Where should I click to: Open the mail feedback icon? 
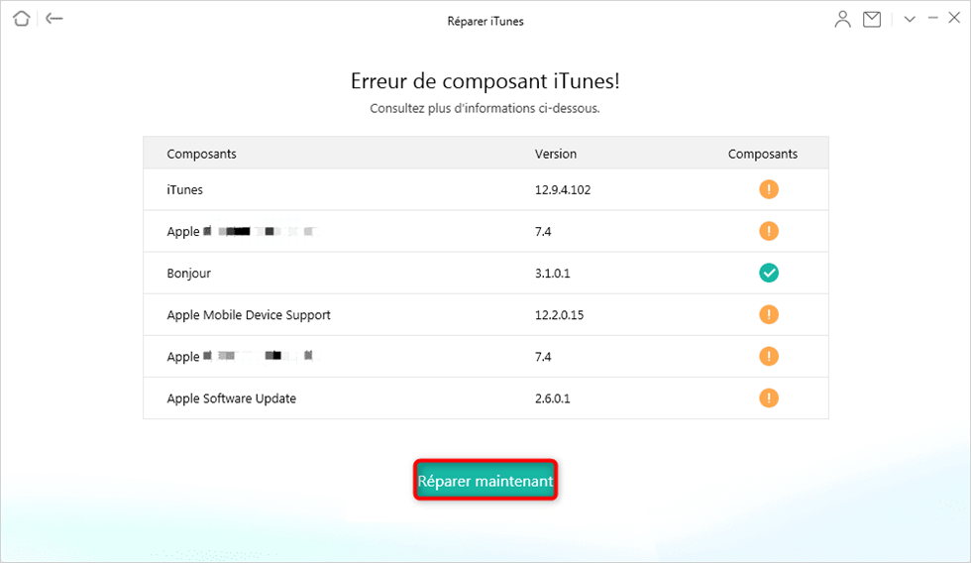coord(872,19)
